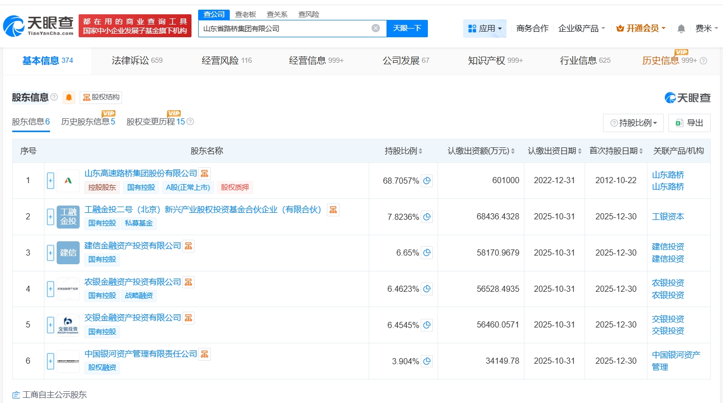
Task: Open the 应用 dropdown menu
Action: (x=485, y=29)
